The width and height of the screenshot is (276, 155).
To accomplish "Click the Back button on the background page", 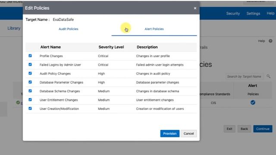I will coord(244,129).
